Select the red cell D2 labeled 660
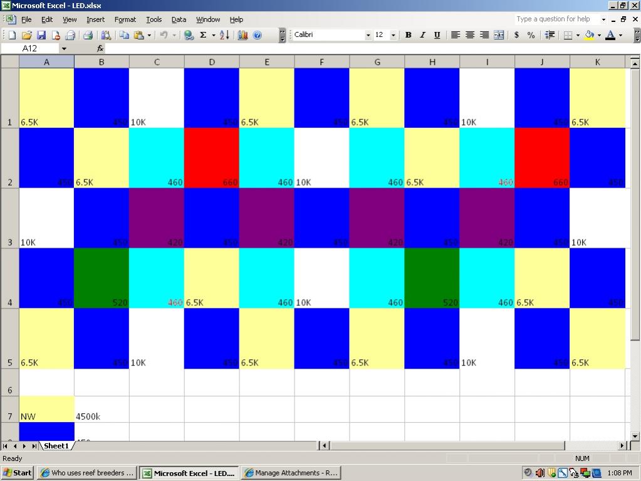Screen dimensions: 641x481 [212, 158]
